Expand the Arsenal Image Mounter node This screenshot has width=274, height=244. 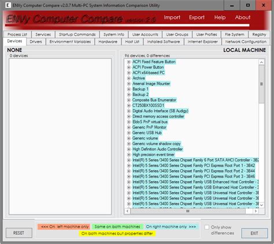[x=129, y=84]
